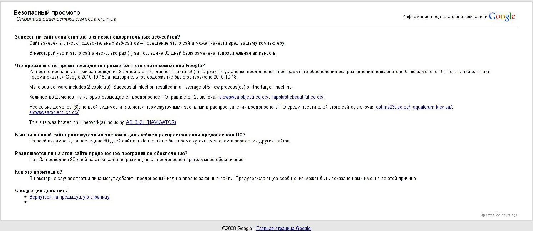Screen dimensions: 533x231
Task: Go to 'Главная страница Google' footer link
Action: tap(283, 229)
